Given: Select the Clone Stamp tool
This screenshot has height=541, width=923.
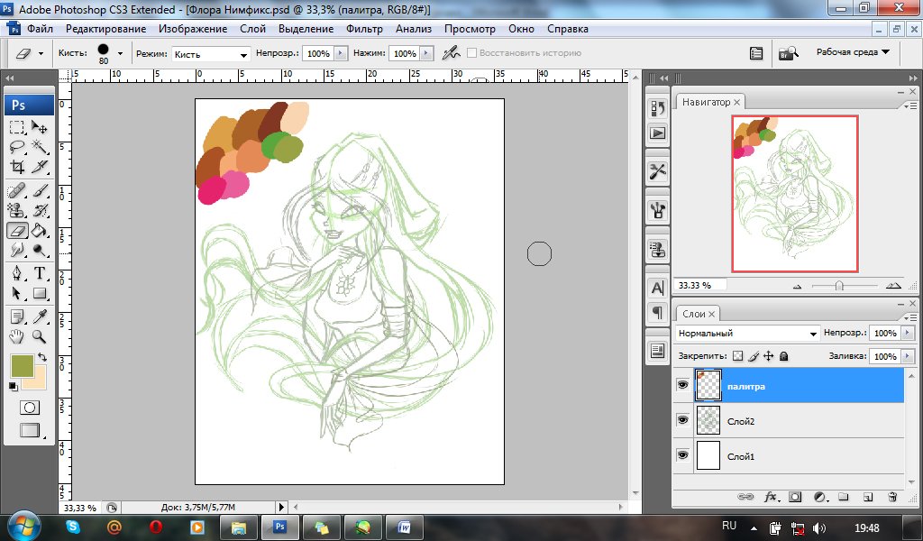Looking at the screenshot, I should (x=17, y=210).
